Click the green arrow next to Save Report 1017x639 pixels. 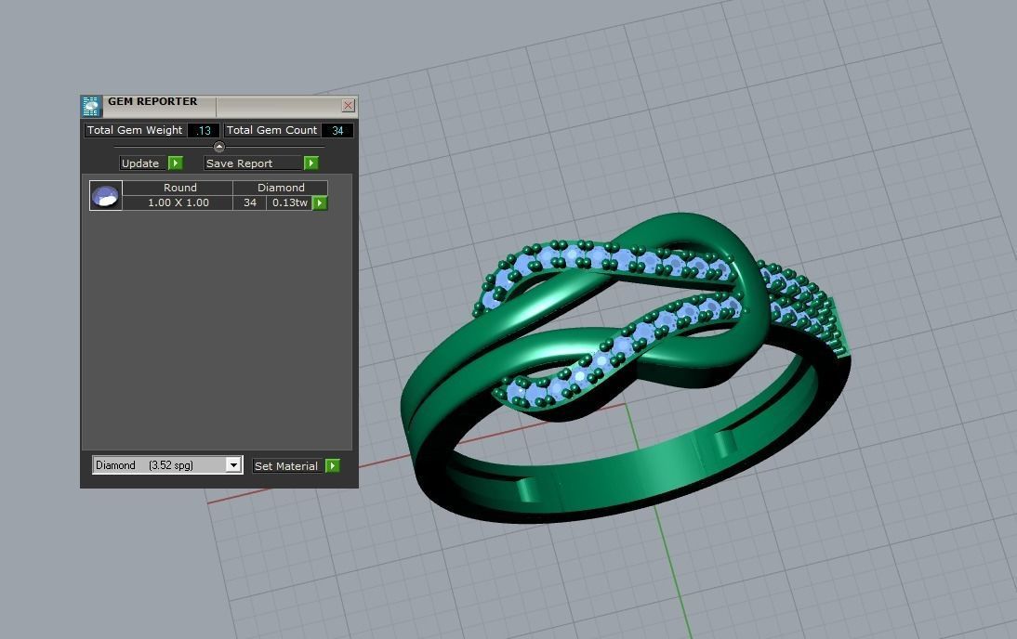(x=311, y=163)
